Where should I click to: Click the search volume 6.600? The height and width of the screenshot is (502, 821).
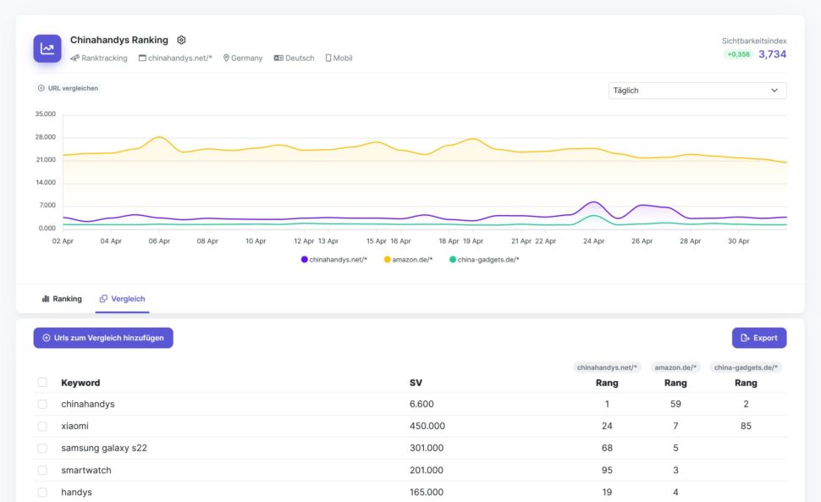(x=422, y=404)
